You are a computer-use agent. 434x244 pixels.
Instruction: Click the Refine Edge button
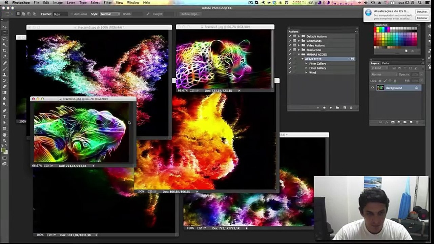tap(190, 14)
